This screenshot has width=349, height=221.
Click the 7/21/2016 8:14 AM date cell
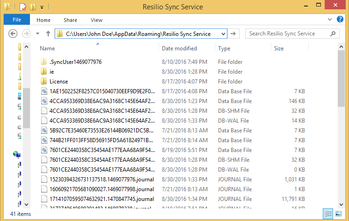pos(185,140)
